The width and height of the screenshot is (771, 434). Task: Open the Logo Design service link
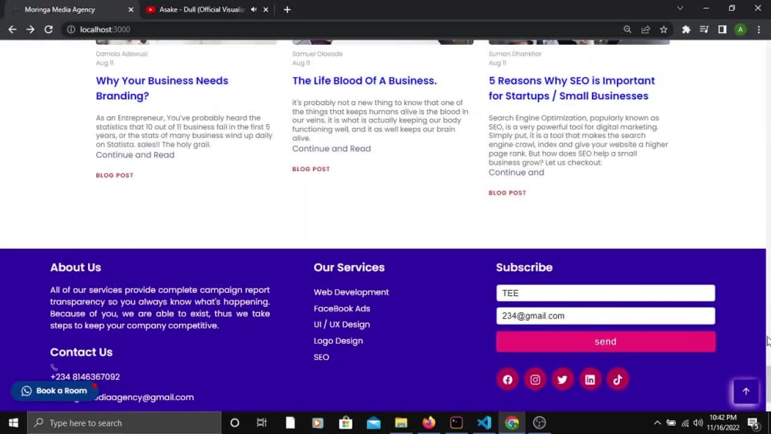[x=338, y=341]
